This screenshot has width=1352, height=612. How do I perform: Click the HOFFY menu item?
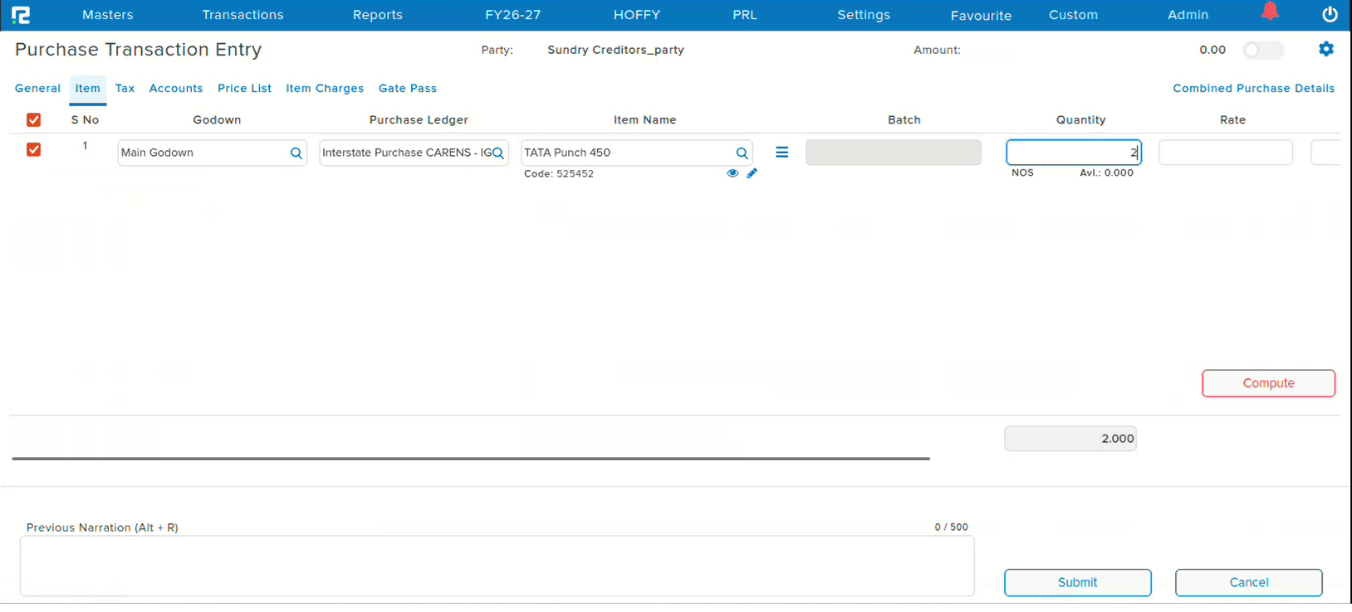(x=637, y=15)
